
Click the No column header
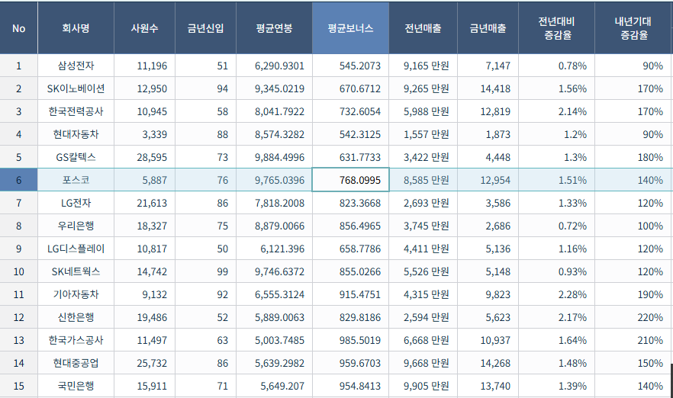pos(19,28)
